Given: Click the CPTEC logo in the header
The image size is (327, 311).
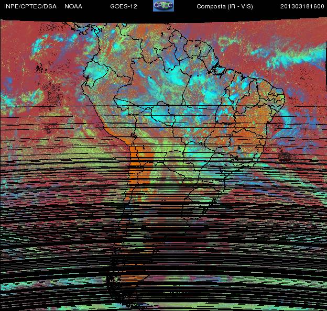Looking at the screenshot, I should [163, 6].
